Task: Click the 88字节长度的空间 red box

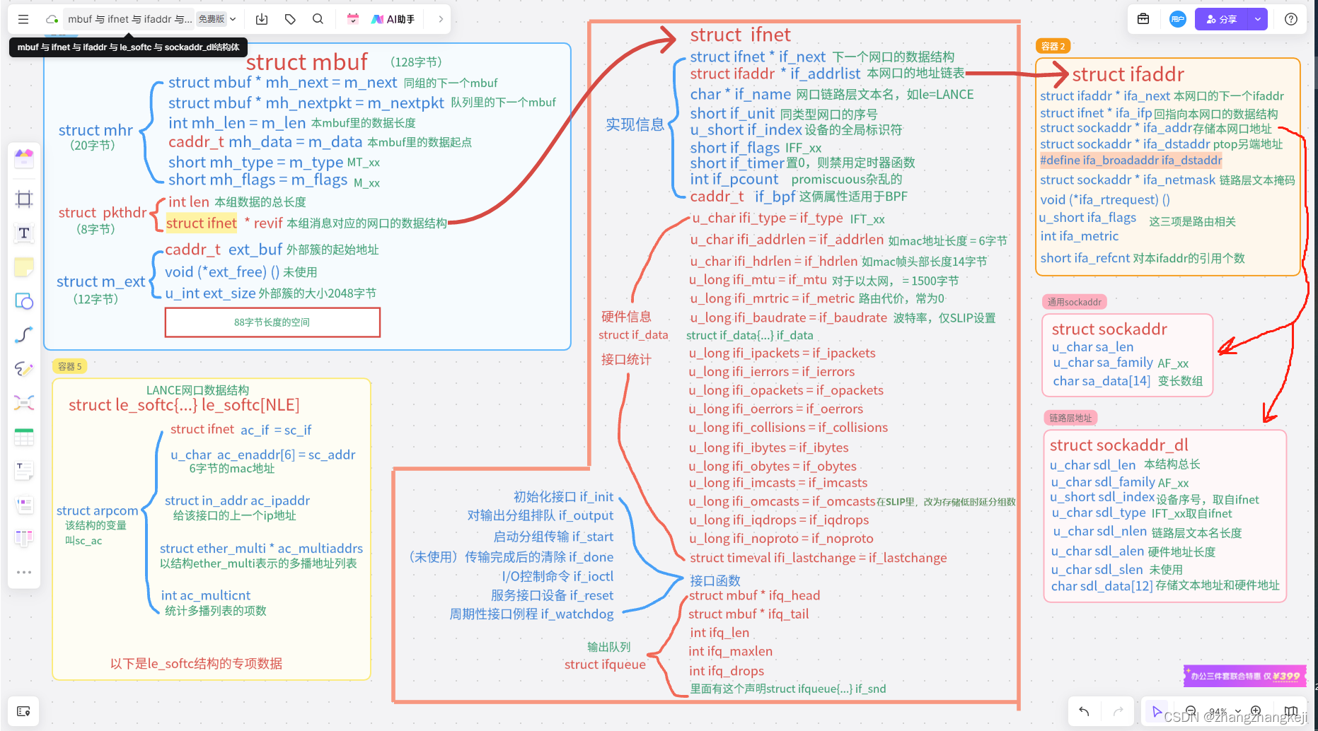Action: click(272, 322)
